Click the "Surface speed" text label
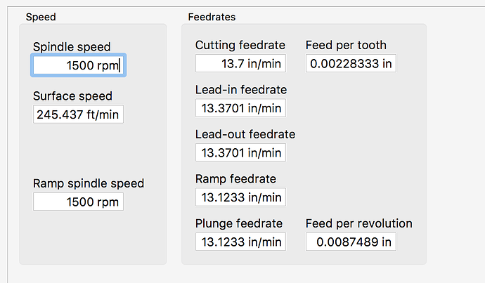 coord(72,96)
